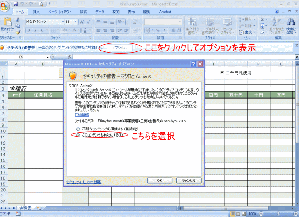Click キャンセル in the security dialog

189,181
